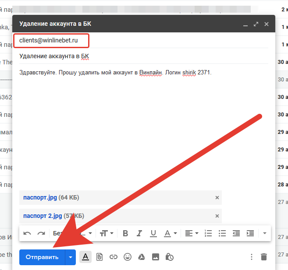The width and height of the screenshot is (288, 270).
Task: Click the attach files paperclip icon
Action: pos(100,257)
